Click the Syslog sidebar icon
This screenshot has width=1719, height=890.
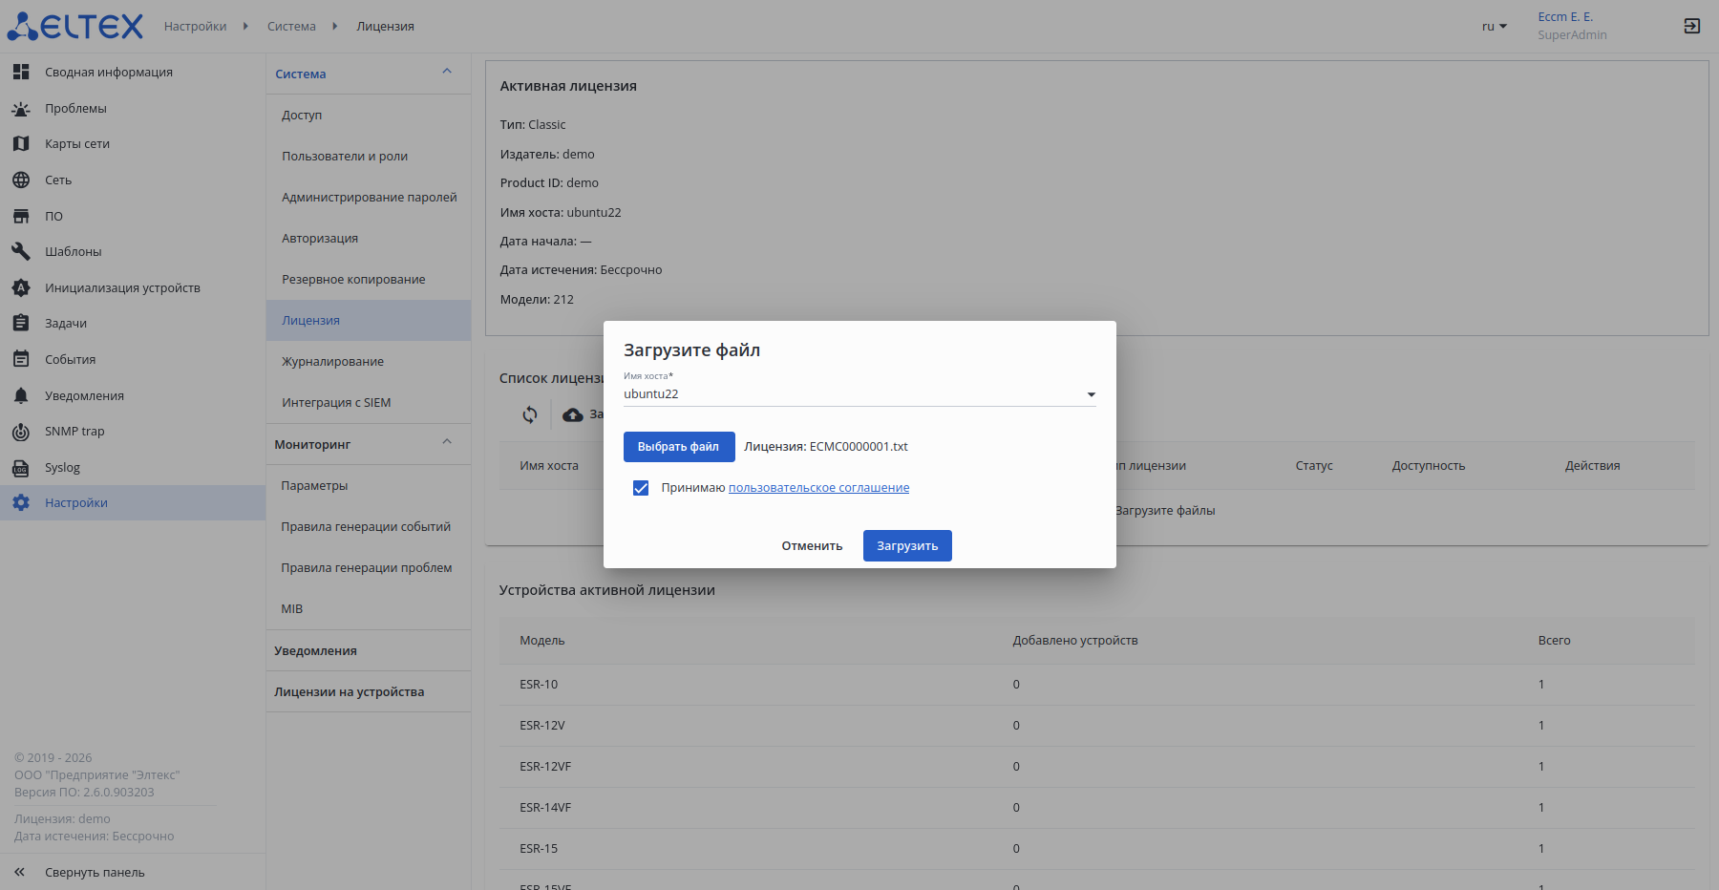point(21,468)
